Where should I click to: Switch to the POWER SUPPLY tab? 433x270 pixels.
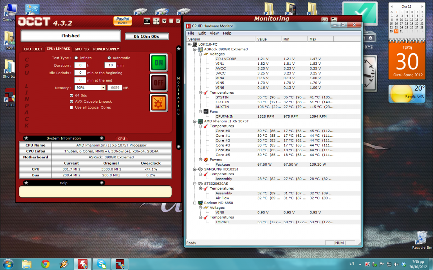tap(106, 49)
